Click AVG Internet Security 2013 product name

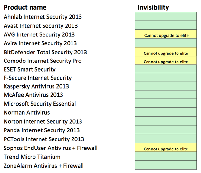[x=39, y=34]
